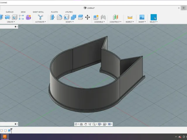
Task: Close the Untitled document tab
Action: pyautogui.click(x=179, y=8)
